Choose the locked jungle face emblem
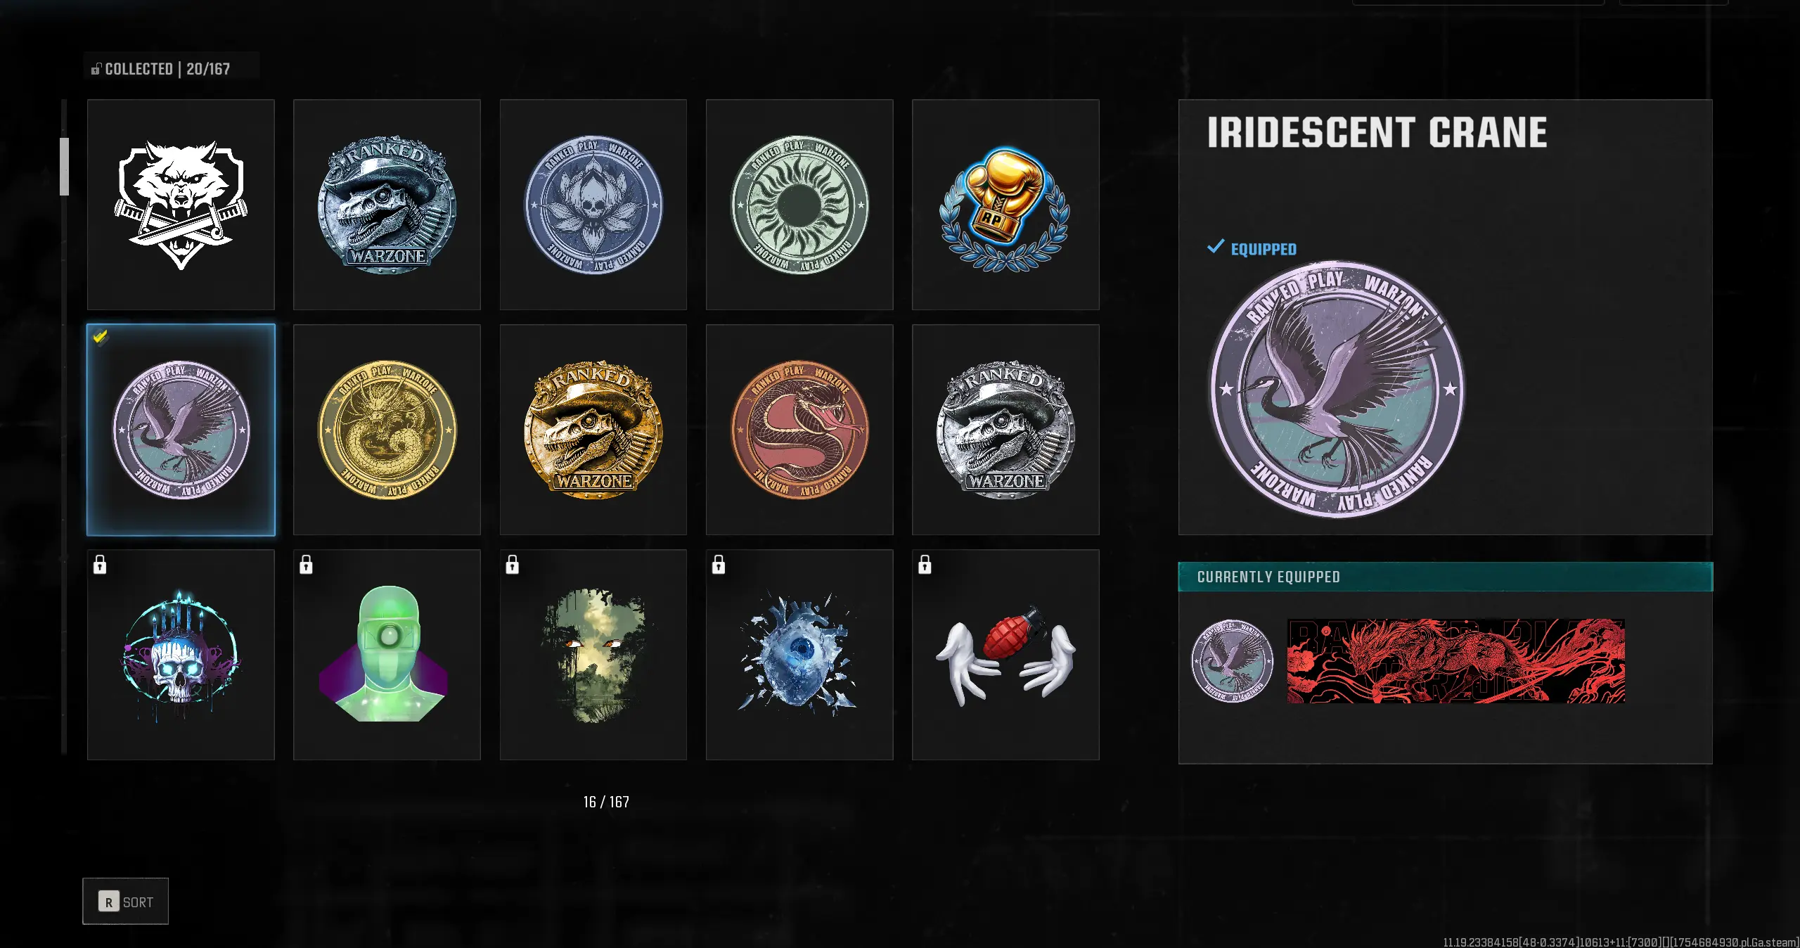 593,655
